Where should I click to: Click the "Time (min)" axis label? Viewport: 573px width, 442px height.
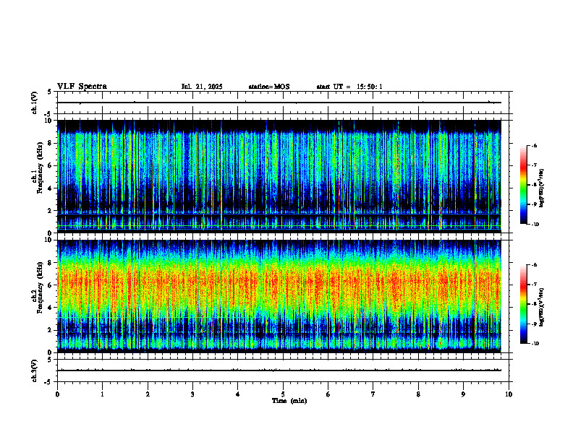(289, 401)
